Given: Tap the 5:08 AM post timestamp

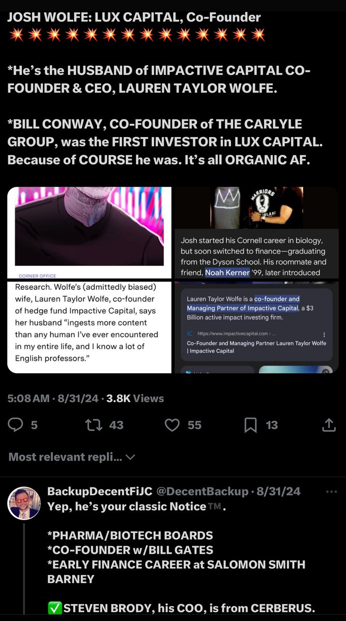Looking at the screenshot, I should pos(29,398).
